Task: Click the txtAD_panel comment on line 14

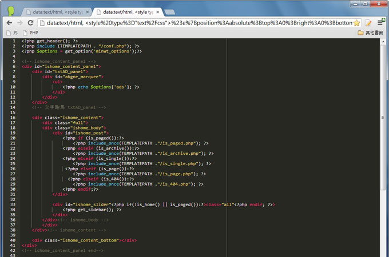Action: click(69, 107)
